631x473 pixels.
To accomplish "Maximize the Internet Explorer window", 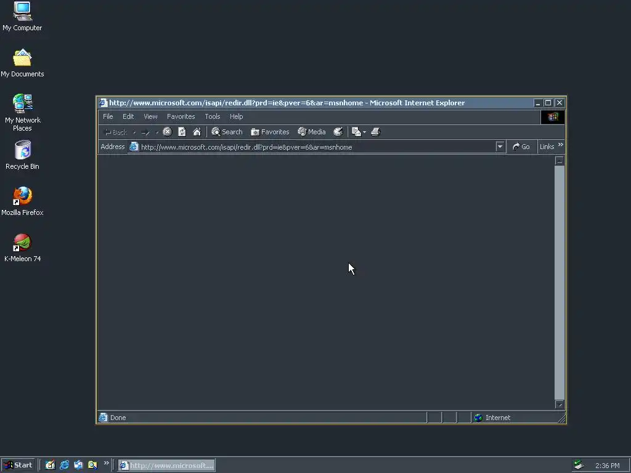I will (x=548, y=103).
